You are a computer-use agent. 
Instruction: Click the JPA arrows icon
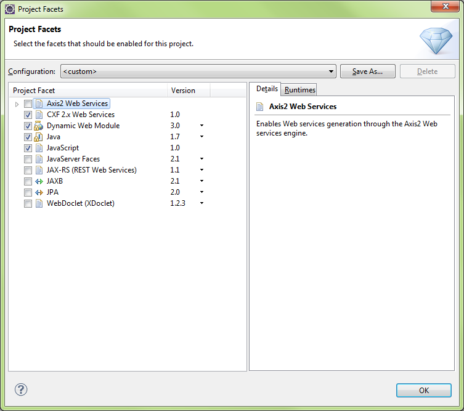(39, 192)
